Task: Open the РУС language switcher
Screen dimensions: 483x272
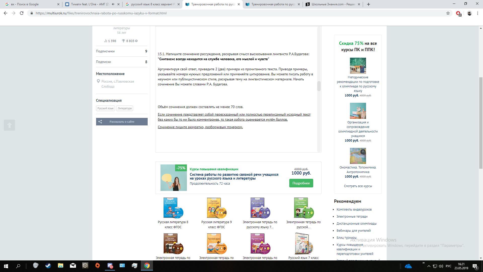Action: (448, 266)
